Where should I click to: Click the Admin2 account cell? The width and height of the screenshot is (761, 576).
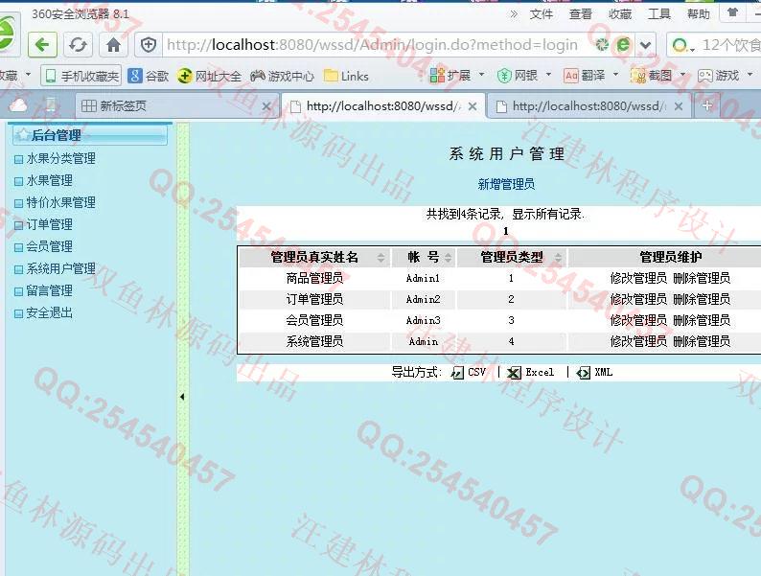[424, 299]
